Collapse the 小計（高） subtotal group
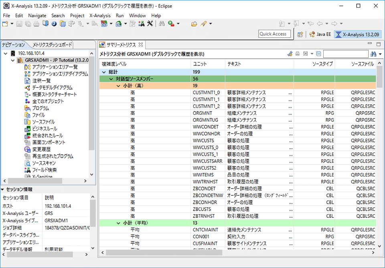The width and height of the screenshot is (385, 268). 118,86
